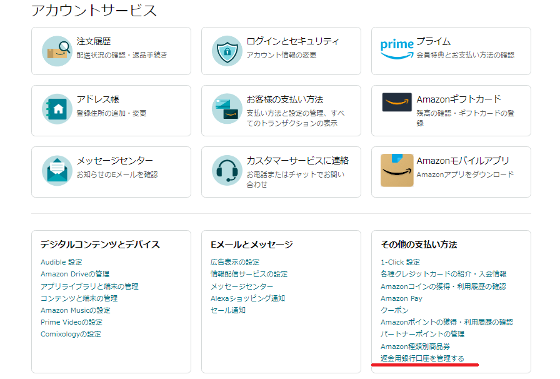The height and width of the screenshot is (379, 560).
Task: Click the Amazon mobile app box icon
Action: (397, 171)
